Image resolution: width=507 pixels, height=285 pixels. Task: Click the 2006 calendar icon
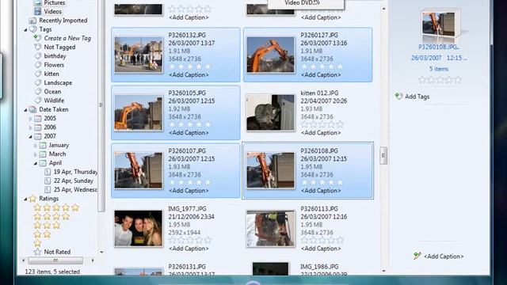(x=38, y=127)
